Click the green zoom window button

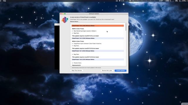65,14
